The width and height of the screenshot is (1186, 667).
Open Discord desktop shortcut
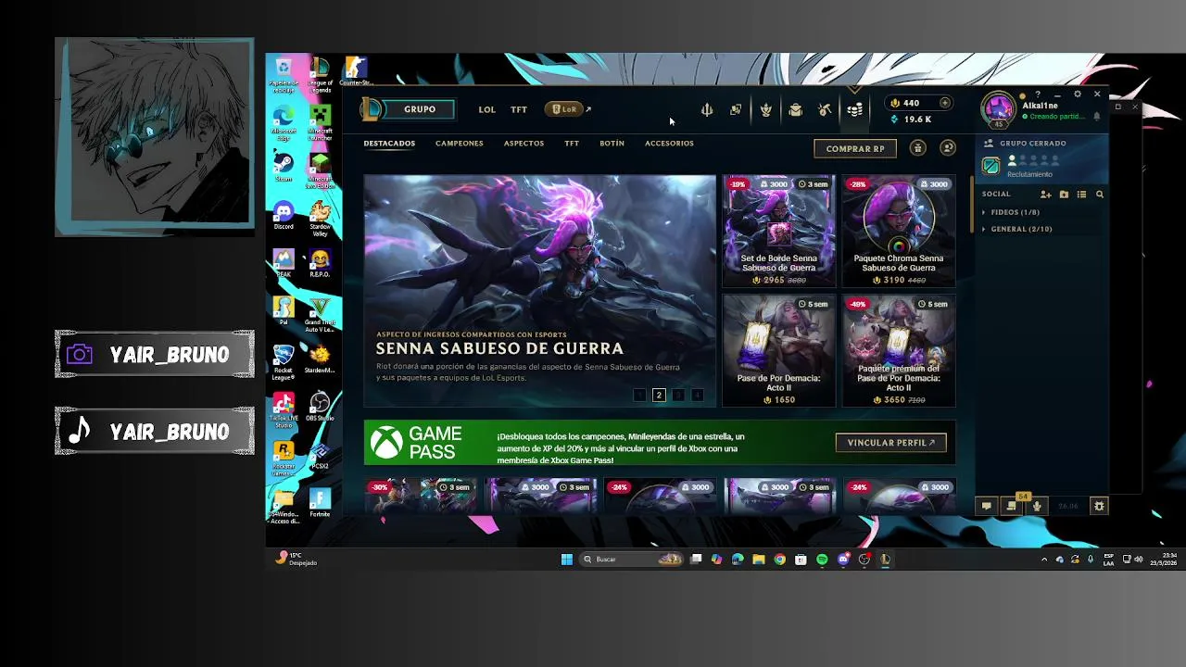click(284, 215)
